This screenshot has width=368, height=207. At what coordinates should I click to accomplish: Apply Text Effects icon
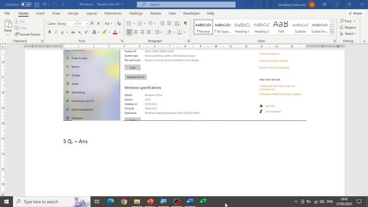click(94, 32)
